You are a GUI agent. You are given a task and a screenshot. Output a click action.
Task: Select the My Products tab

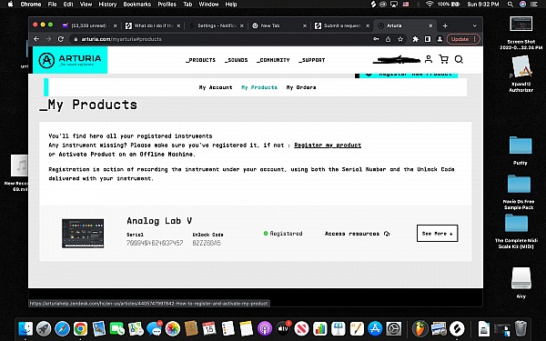[259, 87]
